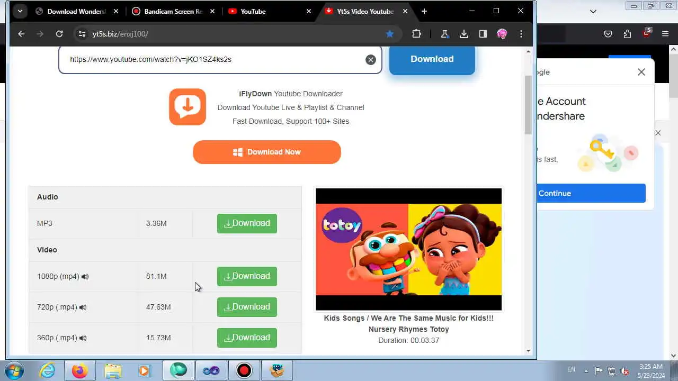Click the 3.36M file size cell

(165, 223)
